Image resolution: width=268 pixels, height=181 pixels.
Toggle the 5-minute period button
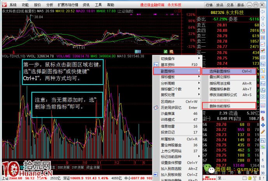pos(263,160)
